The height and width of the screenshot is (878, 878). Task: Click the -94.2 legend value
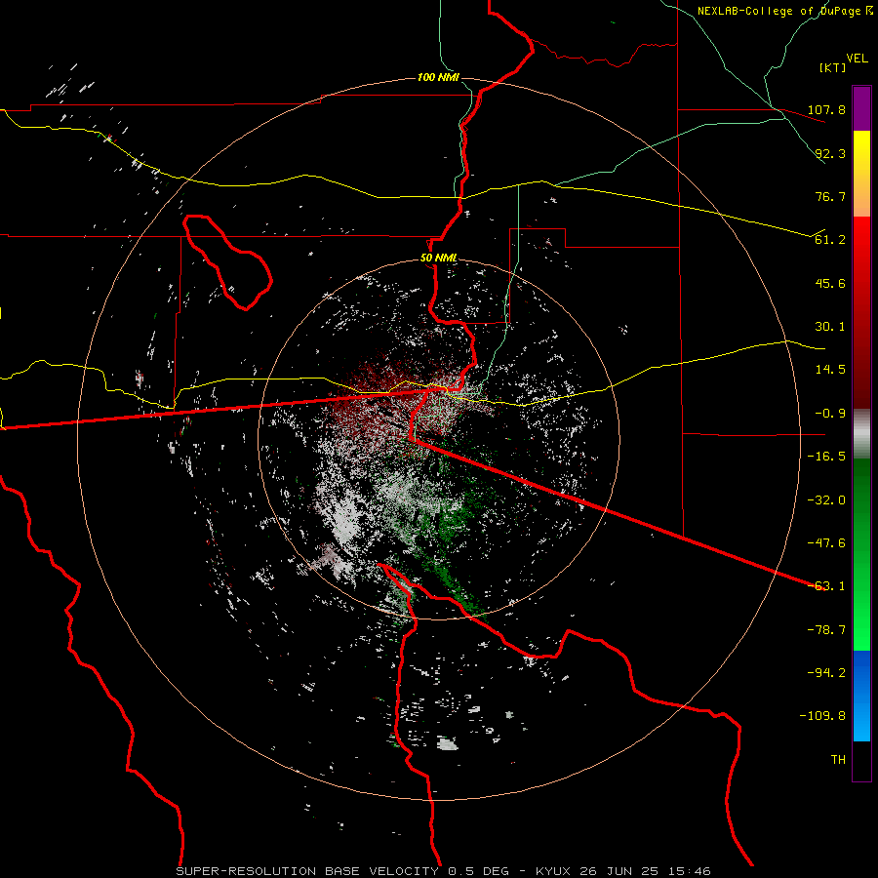point(827,672)
